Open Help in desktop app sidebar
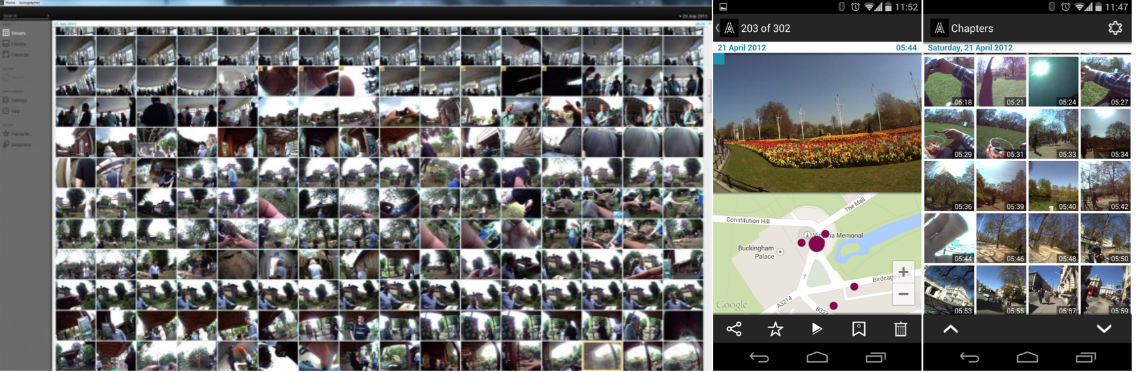The image size is (1136, 372). [x=11, y=111]
